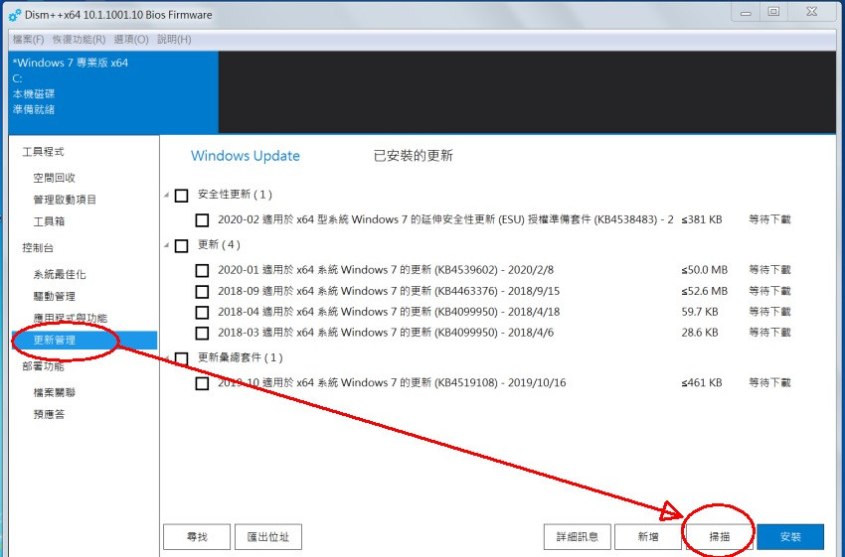Close the Dism++ window

812,12
